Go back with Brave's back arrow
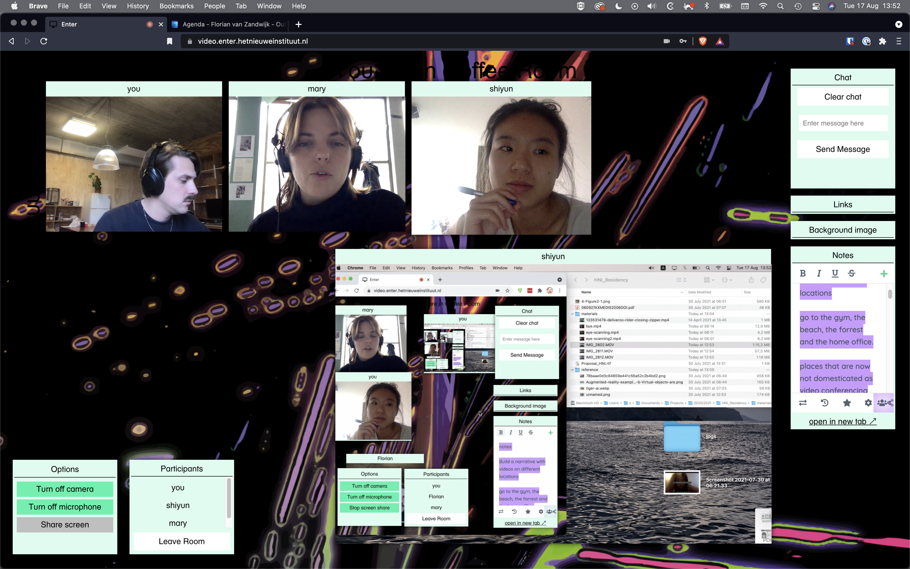Image resolution: width=910 pixels, height=569 pixels. [x=11, y=41]
